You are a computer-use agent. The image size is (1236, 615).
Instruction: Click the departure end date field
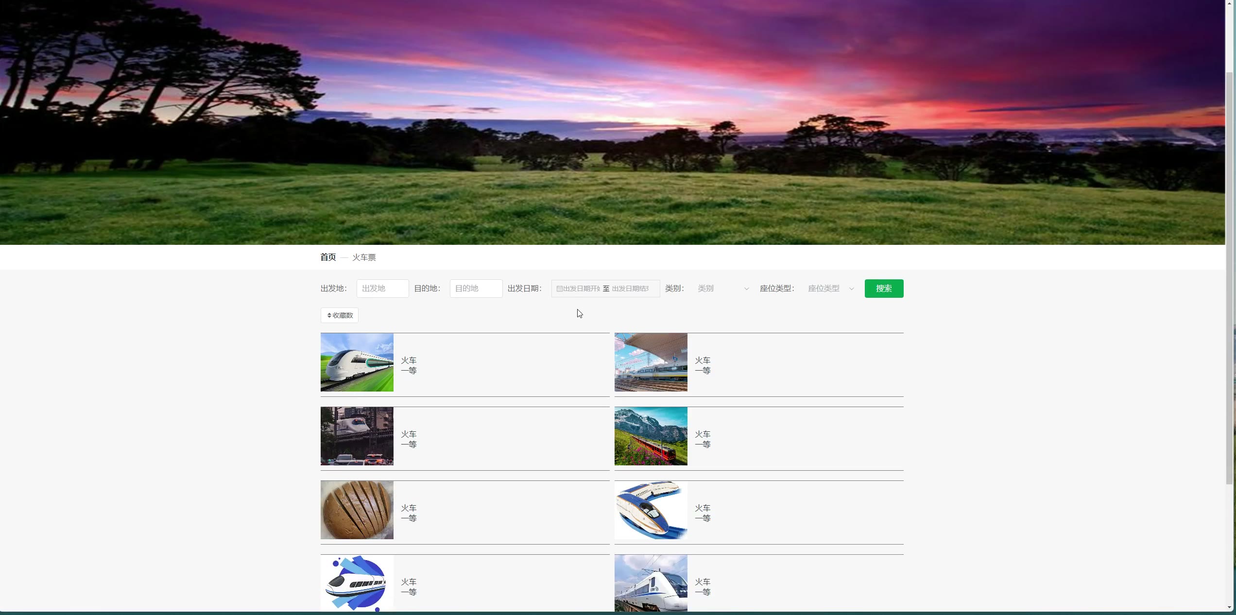point(631,289)
